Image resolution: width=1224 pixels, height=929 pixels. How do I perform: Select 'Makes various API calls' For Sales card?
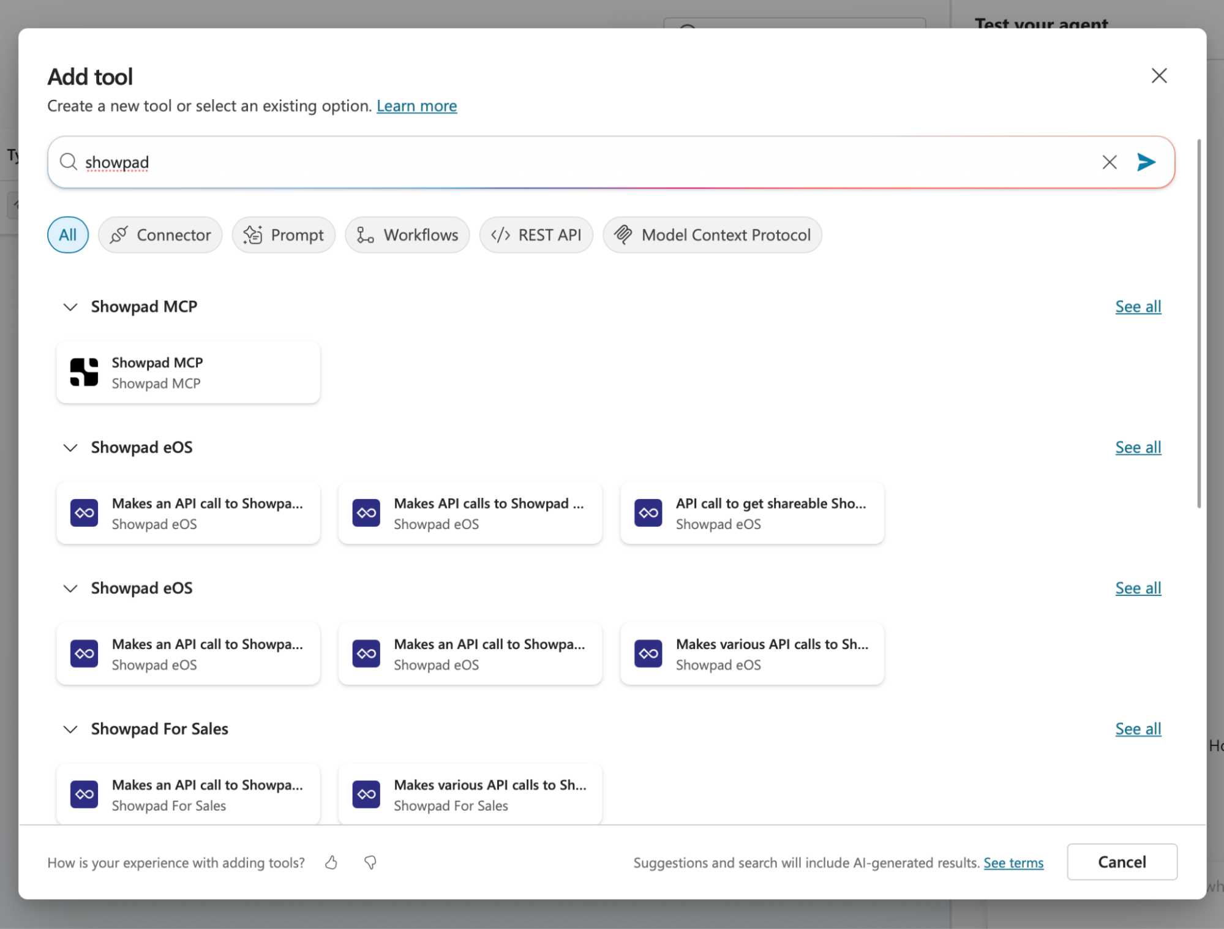coord(470,794)
